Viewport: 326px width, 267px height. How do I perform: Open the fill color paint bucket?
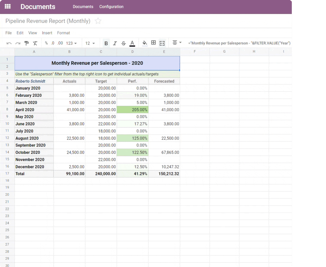[x=145, y=43]
